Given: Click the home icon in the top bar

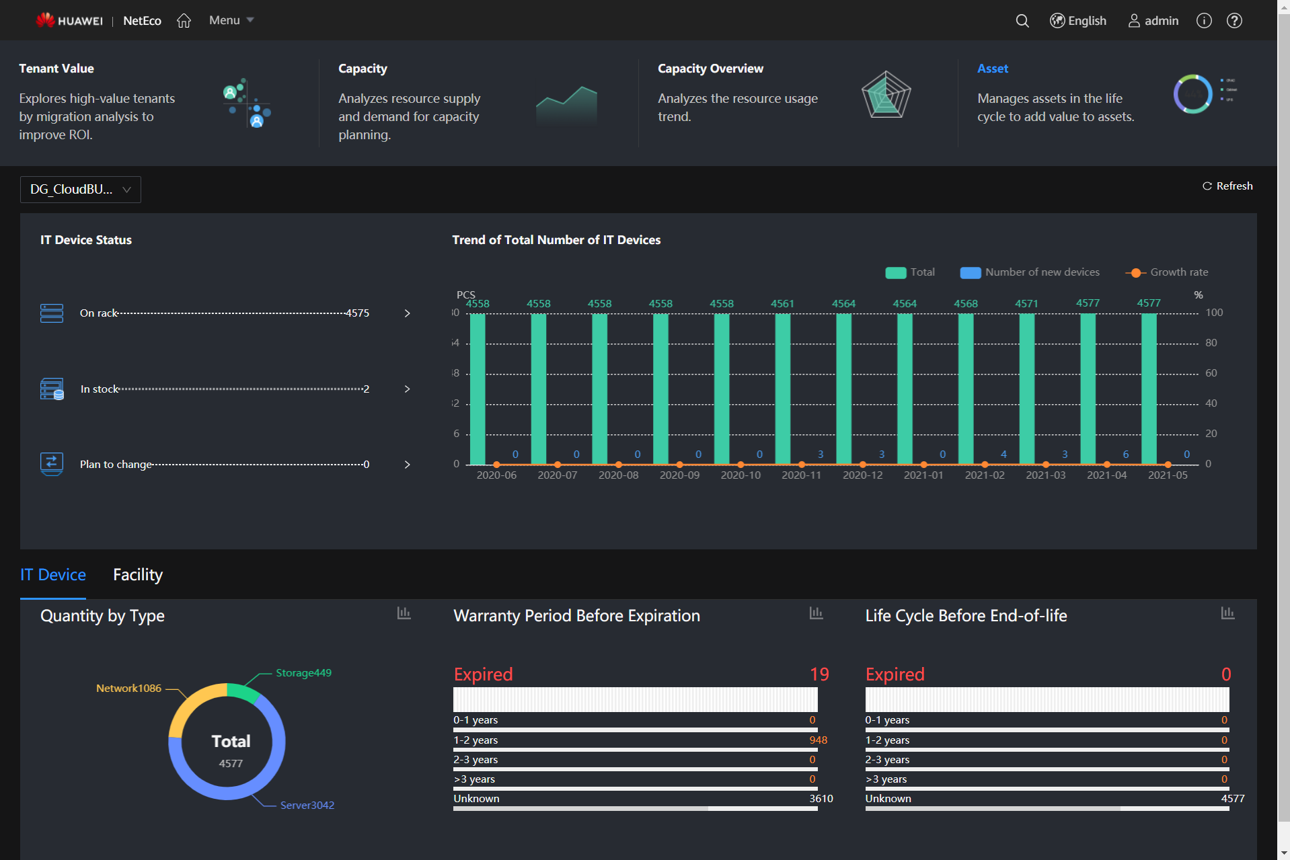Looking at the screenshot, I should [x=184, y=20].
